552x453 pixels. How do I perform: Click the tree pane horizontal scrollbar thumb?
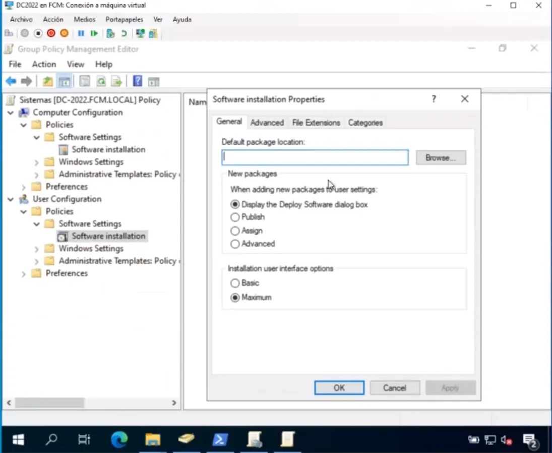49,403
